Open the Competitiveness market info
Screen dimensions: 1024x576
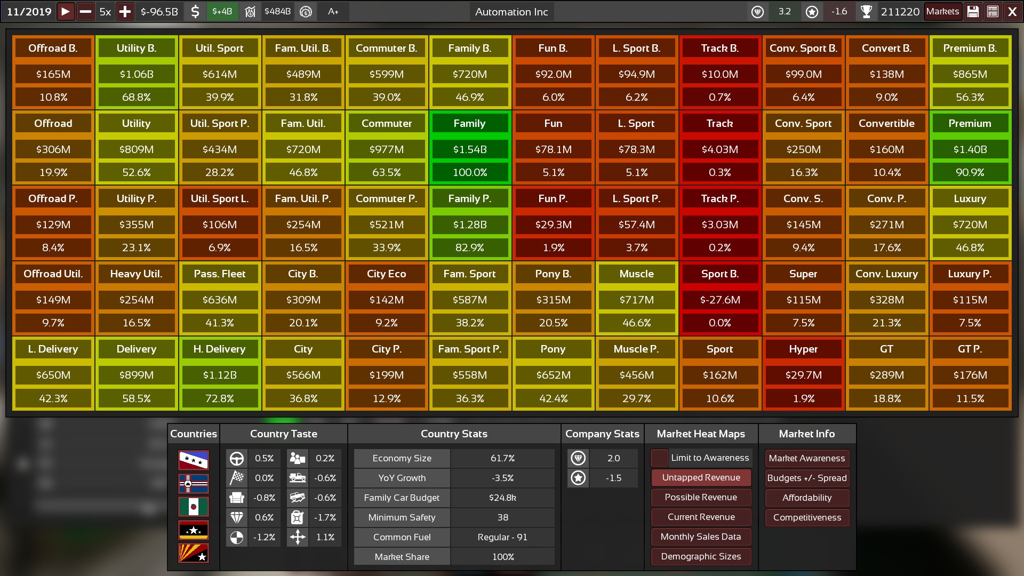[806, 518]
